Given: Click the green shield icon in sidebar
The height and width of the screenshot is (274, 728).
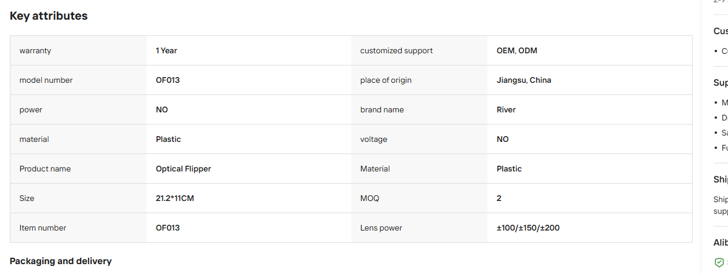Looking at the screenshot, I should pyautogui.click(x=719, y=262).
